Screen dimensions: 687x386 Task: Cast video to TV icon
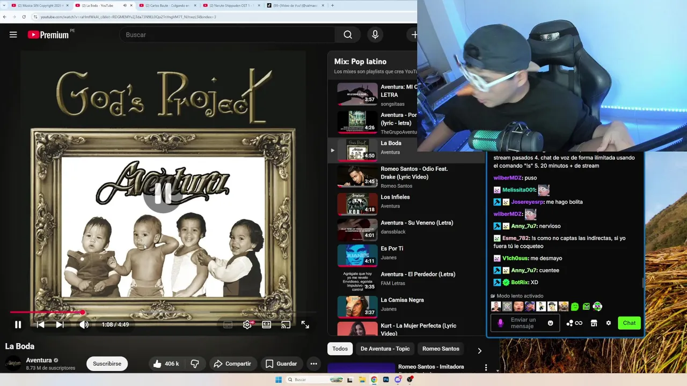[x=286, y=324]
